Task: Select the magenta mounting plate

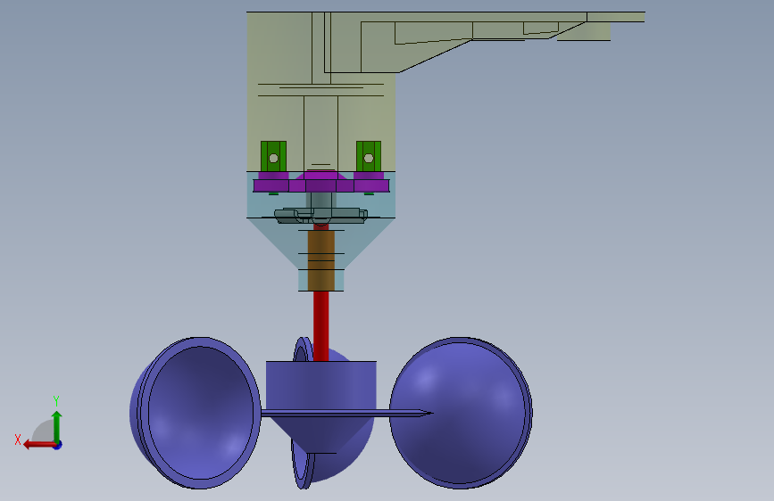Action: click(320, 183)
